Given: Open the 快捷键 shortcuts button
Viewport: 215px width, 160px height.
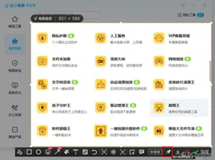Looking at the screenshot, I should click(155, 152).
